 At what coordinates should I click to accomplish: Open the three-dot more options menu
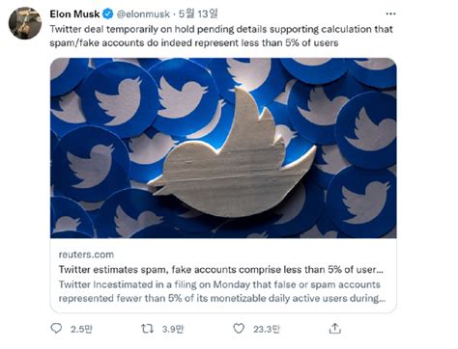click(x=390, y=13)
